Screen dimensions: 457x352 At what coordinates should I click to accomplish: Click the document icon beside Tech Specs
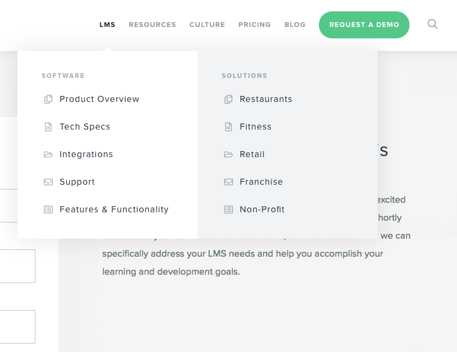click(49, 127)
